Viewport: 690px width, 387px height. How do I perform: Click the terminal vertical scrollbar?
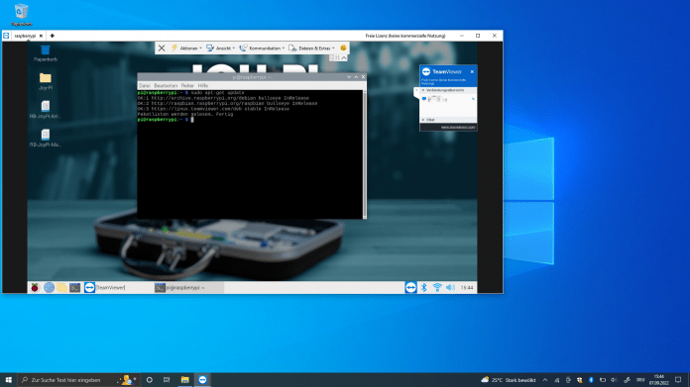[365, 154]
